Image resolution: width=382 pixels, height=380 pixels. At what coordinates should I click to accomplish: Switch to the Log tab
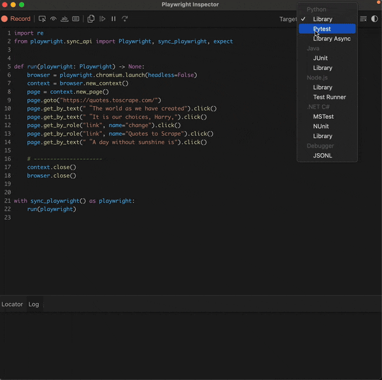34,304
